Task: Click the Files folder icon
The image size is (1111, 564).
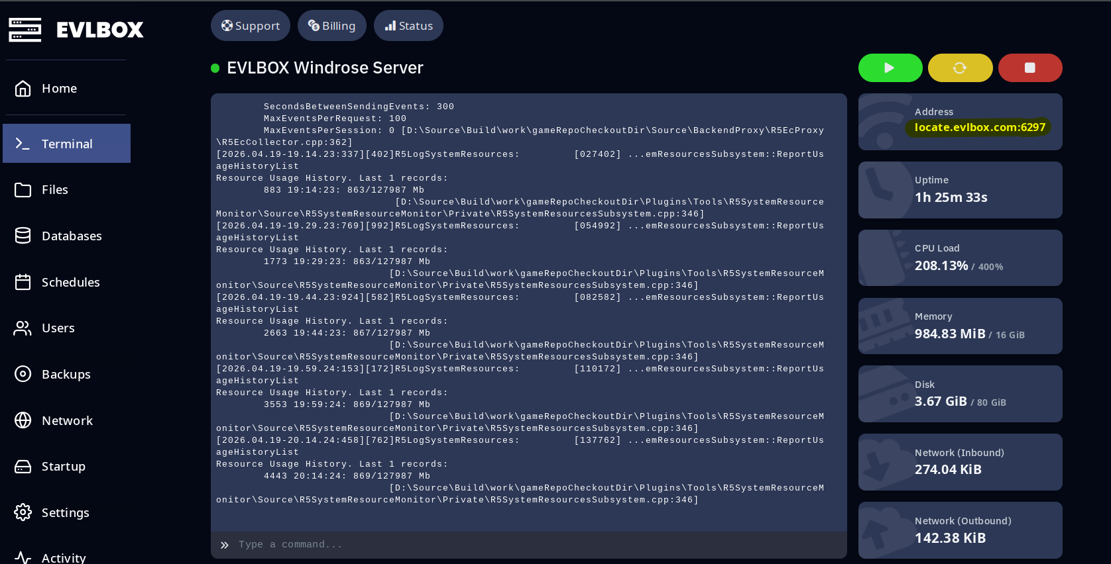Action: click(x=23, y=190)
